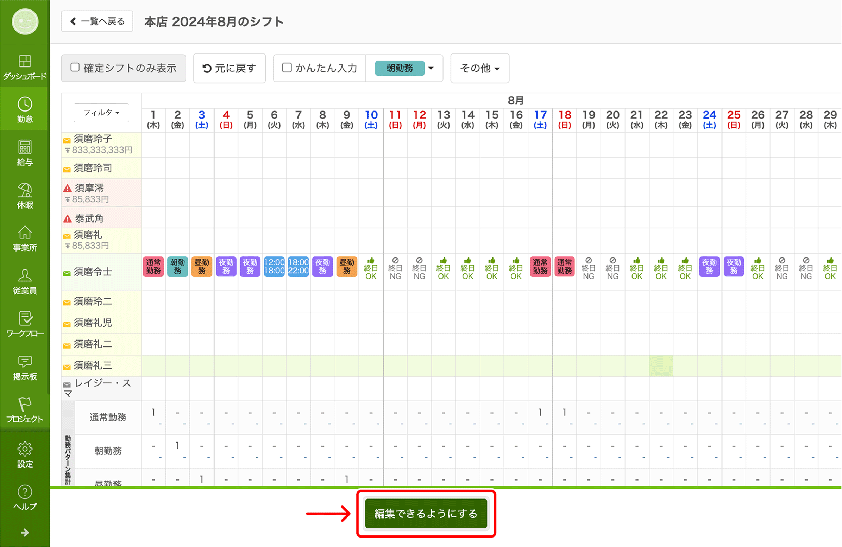
Task: Click employee name レイジー・スマ
Action: point(97,388)
